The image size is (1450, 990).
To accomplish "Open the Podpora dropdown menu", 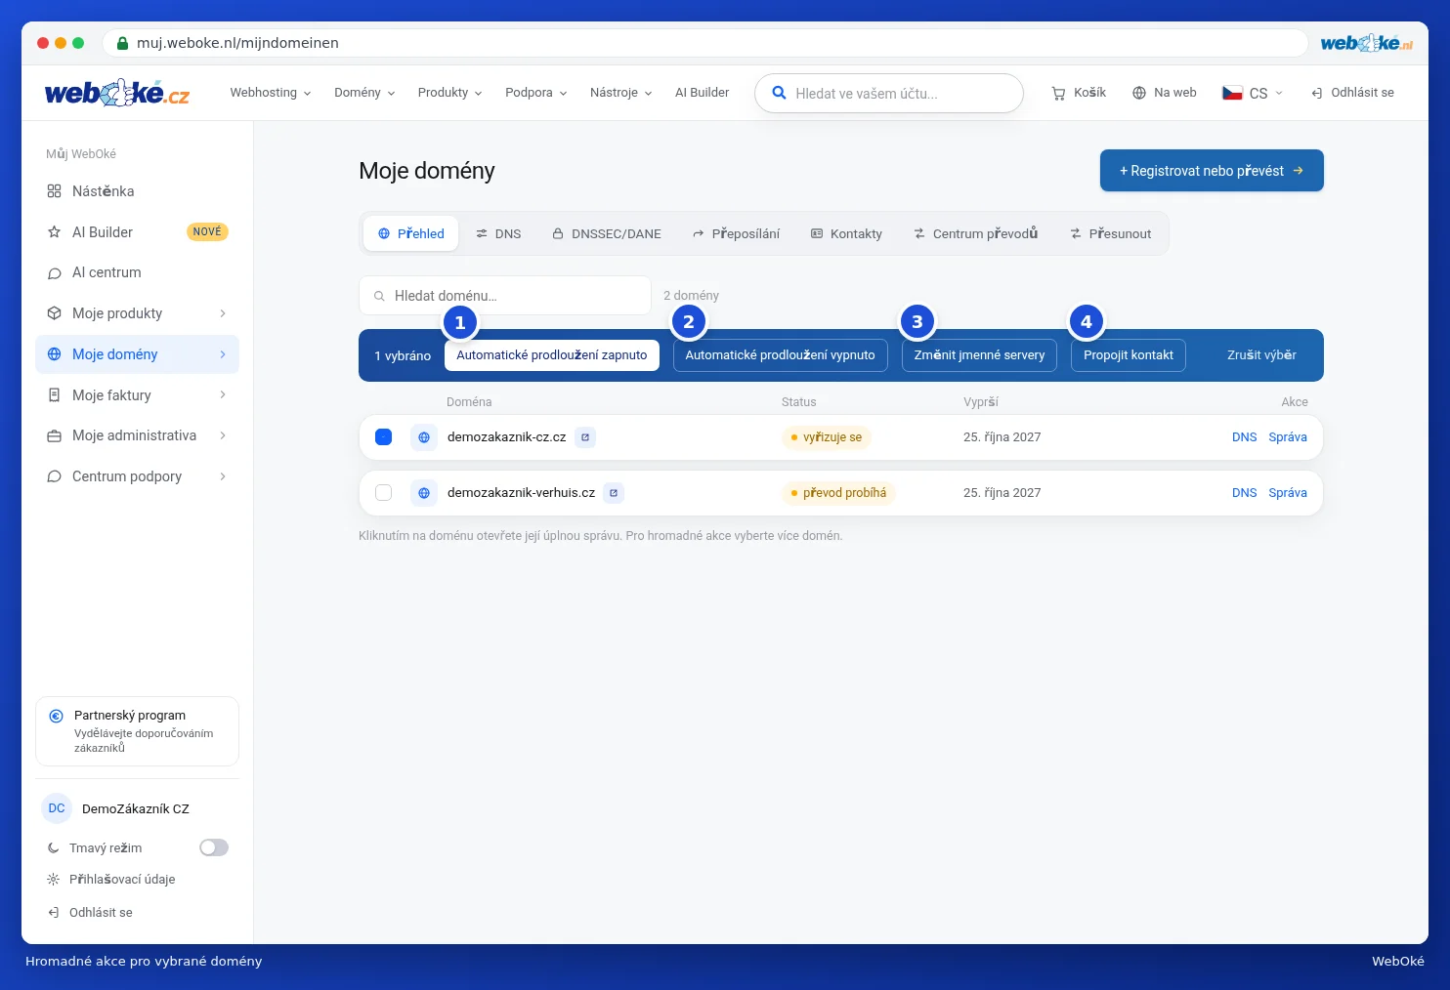I will tap(535, 93).
